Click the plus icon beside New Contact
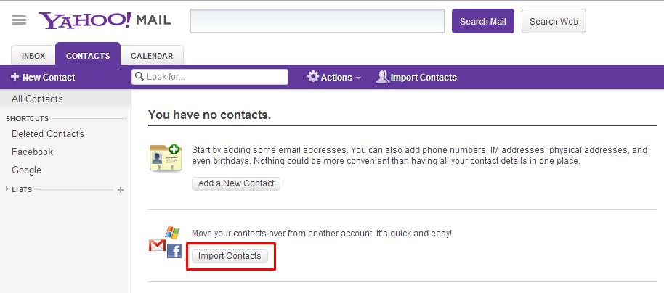The height and width of the screenshot is (293, 664). coord(15,77)
